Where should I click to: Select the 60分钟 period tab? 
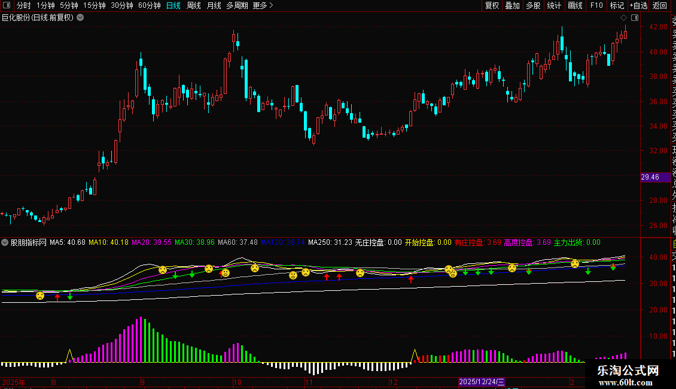click(x=149, y=5)
